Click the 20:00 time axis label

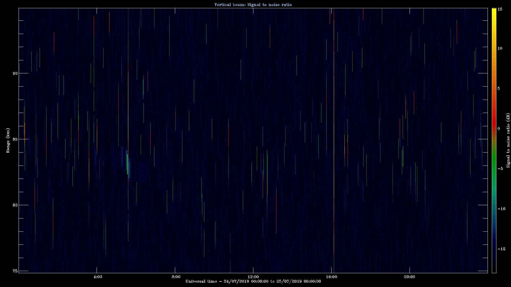click(409, 277)
